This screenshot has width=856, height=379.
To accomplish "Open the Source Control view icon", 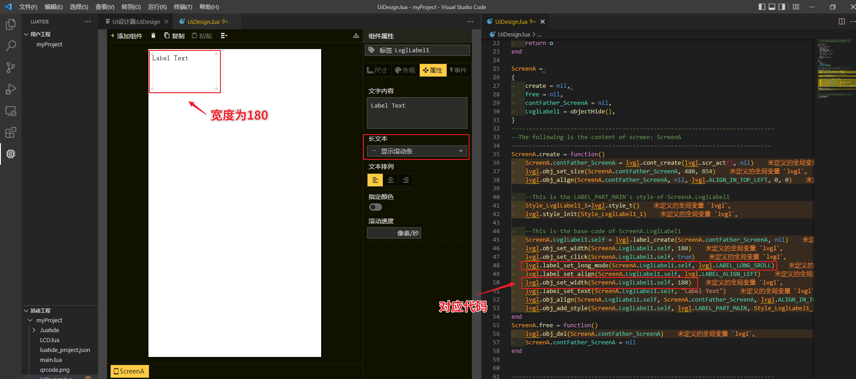I will coord(11,68).
